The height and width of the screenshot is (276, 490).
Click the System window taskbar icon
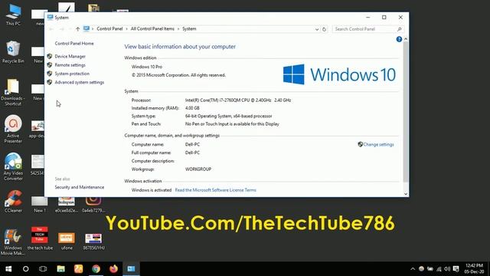coord(131,269)
